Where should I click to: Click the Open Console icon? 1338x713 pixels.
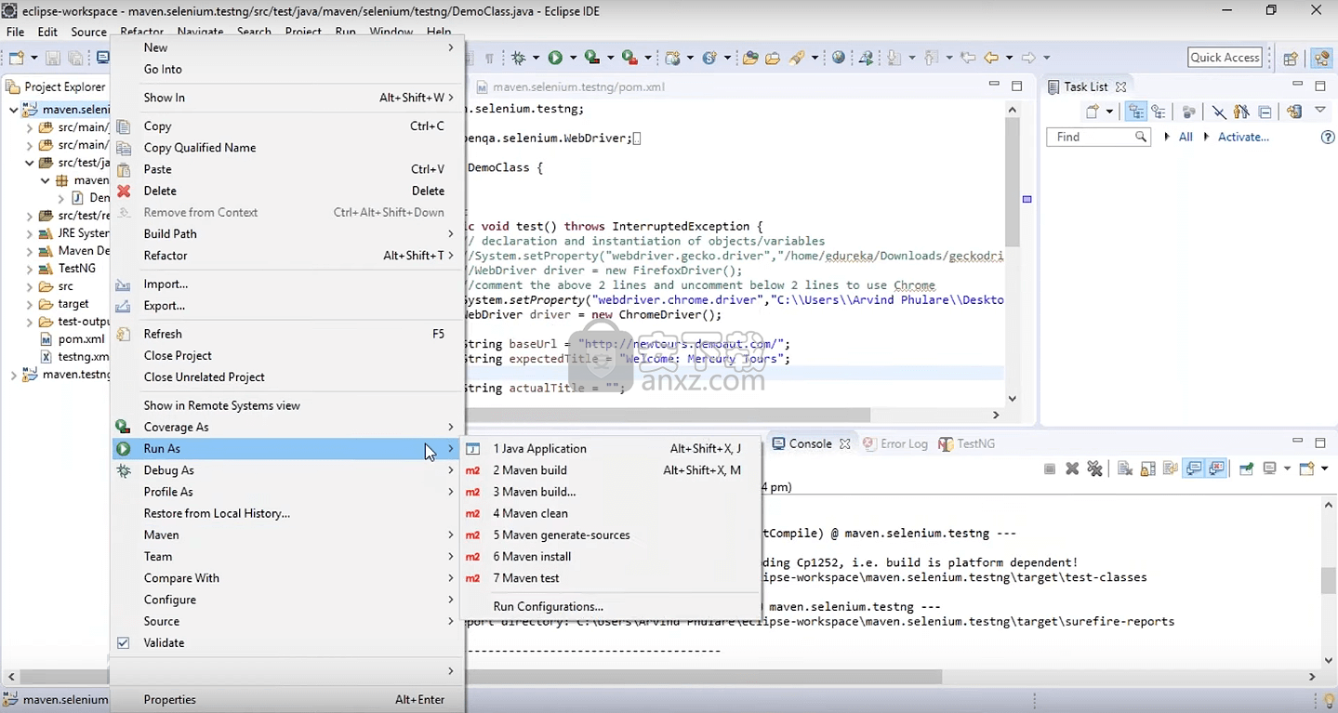point(1306,469)
